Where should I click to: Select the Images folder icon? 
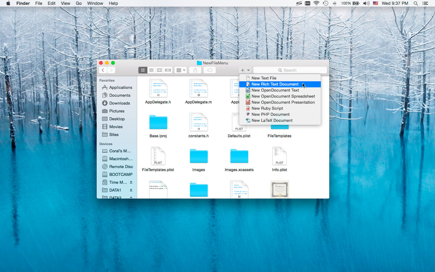tap(198, 156)
